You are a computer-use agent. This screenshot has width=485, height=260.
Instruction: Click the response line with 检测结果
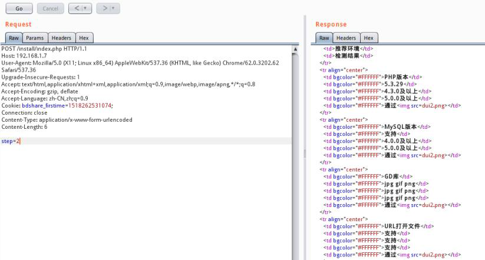click(x=348, y=56)
